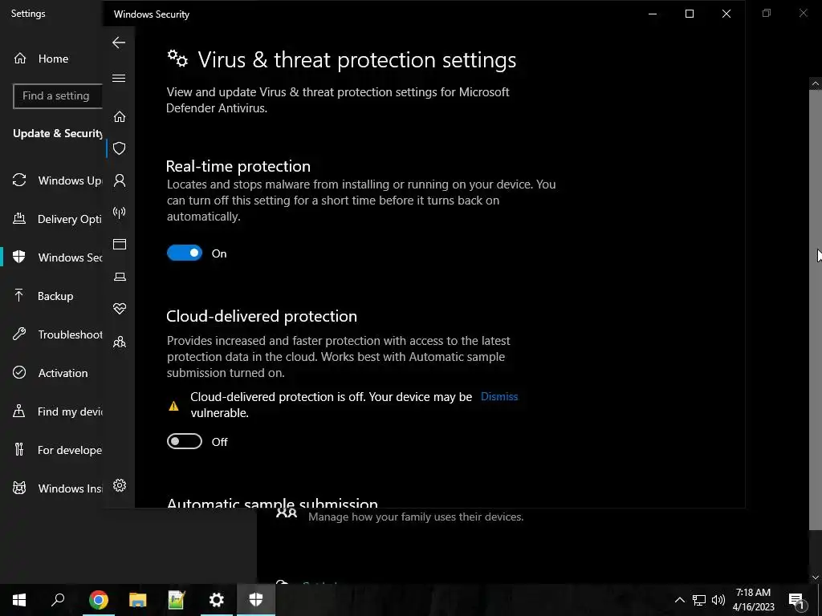Image resolution: width=822 pixels, height=616 pixels.
Task: Go to Windows Security Home icon
Action: [120, 117]
